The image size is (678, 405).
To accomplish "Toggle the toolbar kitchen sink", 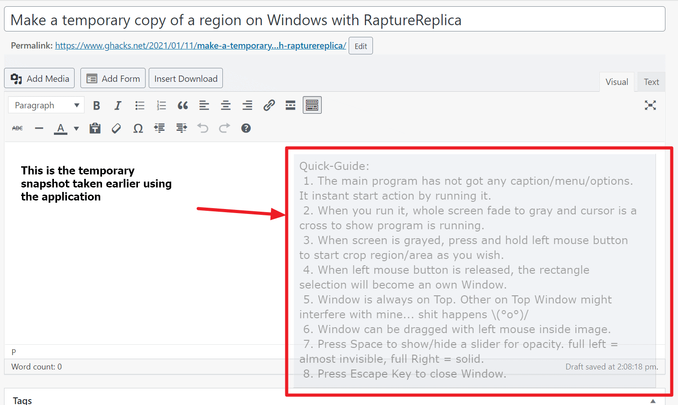I will click(312, 105).
